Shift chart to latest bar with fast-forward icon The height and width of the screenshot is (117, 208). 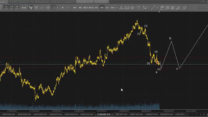(x=17, y=7)
